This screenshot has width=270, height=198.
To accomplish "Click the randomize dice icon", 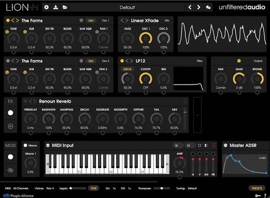I will click(x=208, y=7).
